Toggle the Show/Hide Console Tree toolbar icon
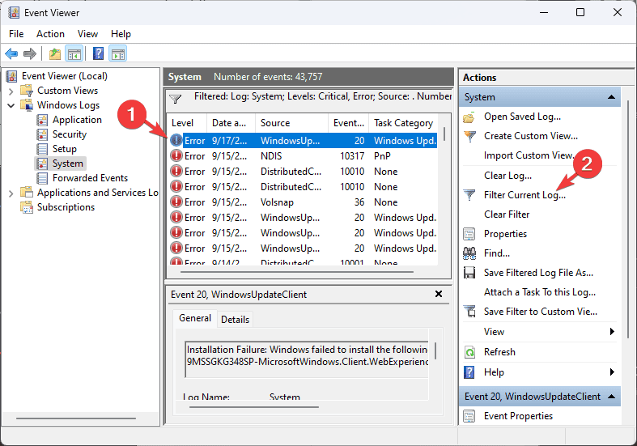The image size is (637, 446). pyautogui.click(x=74, y=53)
